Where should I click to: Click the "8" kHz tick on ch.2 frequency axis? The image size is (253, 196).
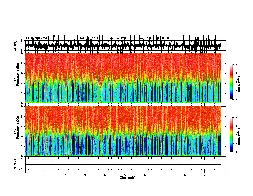pyautogui.click(x=22, y=117)
